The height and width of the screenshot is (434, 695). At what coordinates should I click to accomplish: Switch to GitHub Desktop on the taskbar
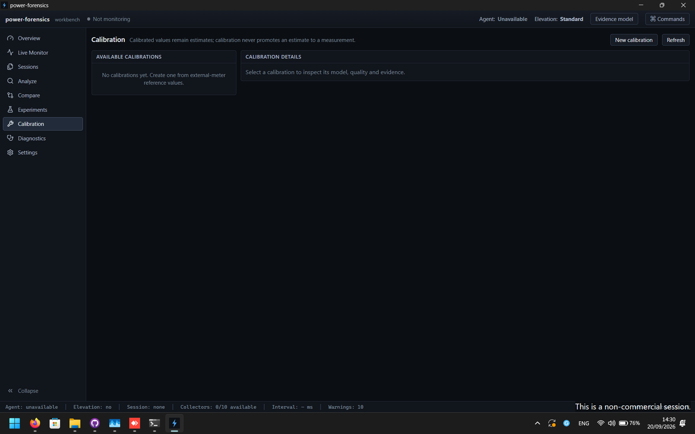tap(95, 423)
